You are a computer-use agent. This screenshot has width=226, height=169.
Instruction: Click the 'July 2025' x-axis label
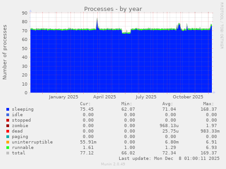tap(146, 97)
